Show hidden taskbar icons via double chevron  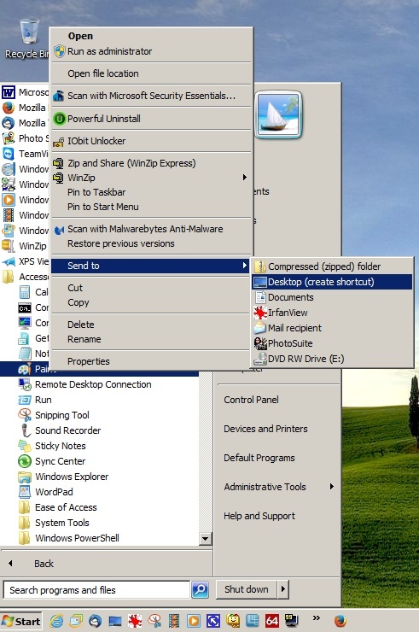click(x=317, y=617)
